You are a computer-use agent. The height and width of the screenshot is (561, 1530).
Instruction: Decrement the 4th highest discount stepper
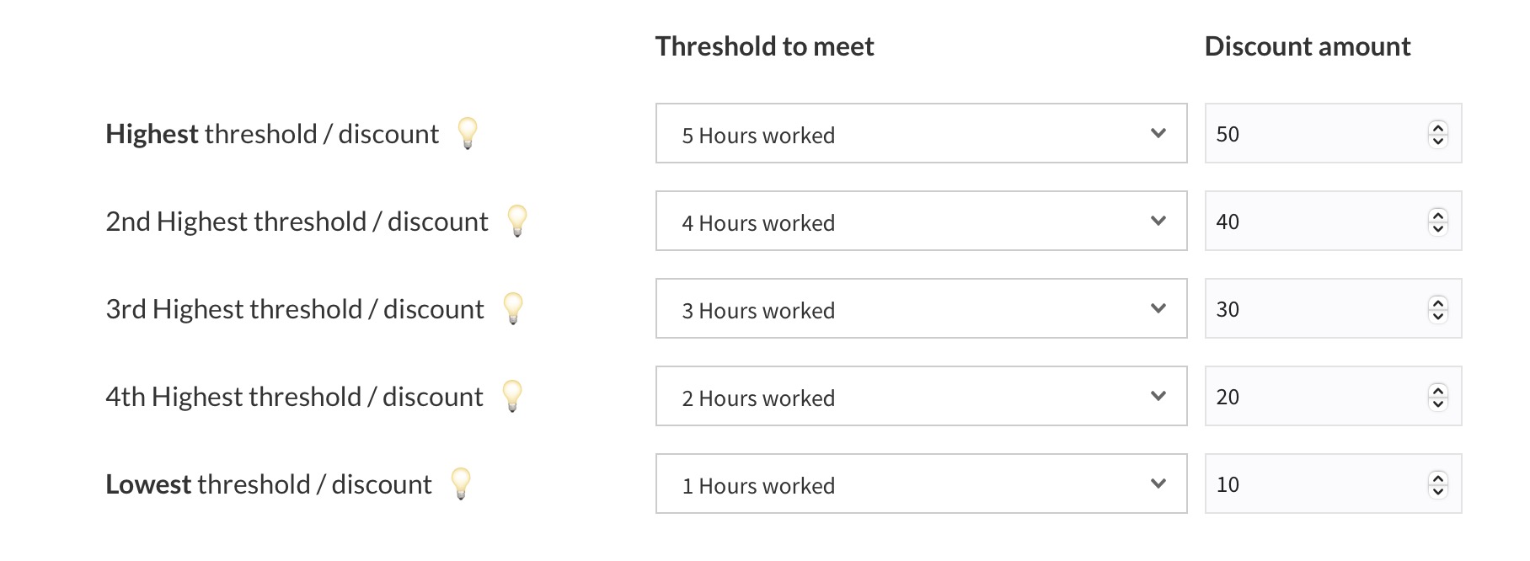point(1438,403)
